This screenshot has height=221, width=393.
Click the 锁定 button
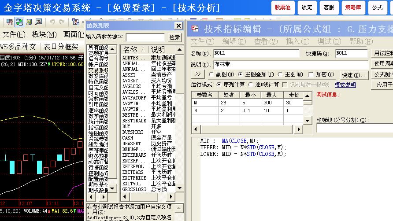(x=307, y=7)
